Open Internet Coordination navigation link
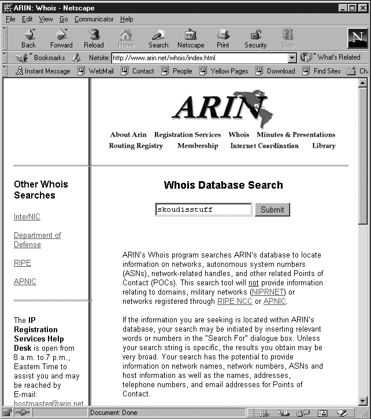 265,146
